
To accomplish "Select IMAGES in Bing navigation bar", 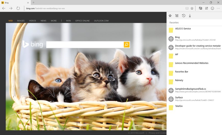I will tap(21, 21).
